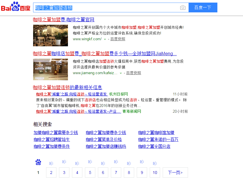
Task: Open related search 咖啡之翼全国分店
Action: [154, 146]
